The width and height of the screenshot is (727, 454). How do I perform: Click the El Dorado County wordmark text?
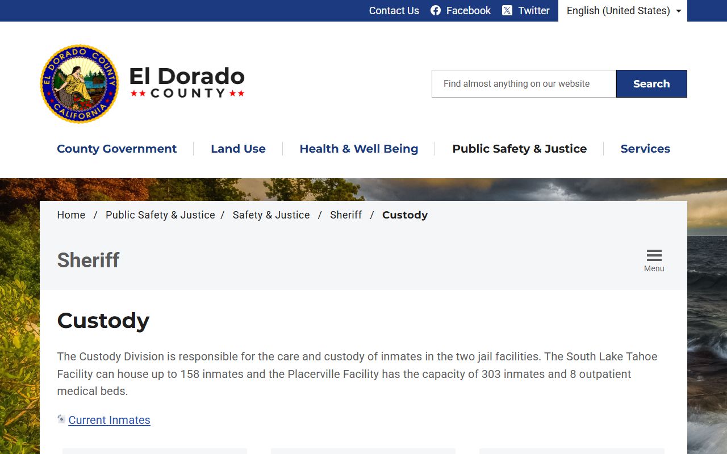pyautogui.click(x=187, y=82)
